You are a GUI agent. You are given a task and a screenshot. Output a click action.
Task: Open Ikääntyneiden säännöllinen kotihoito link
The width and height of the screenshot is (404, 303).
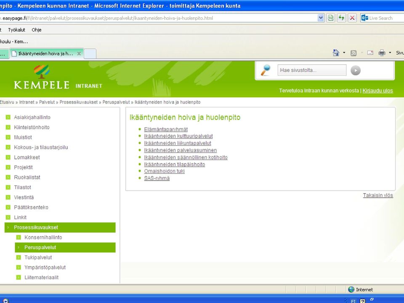(186, 157)
